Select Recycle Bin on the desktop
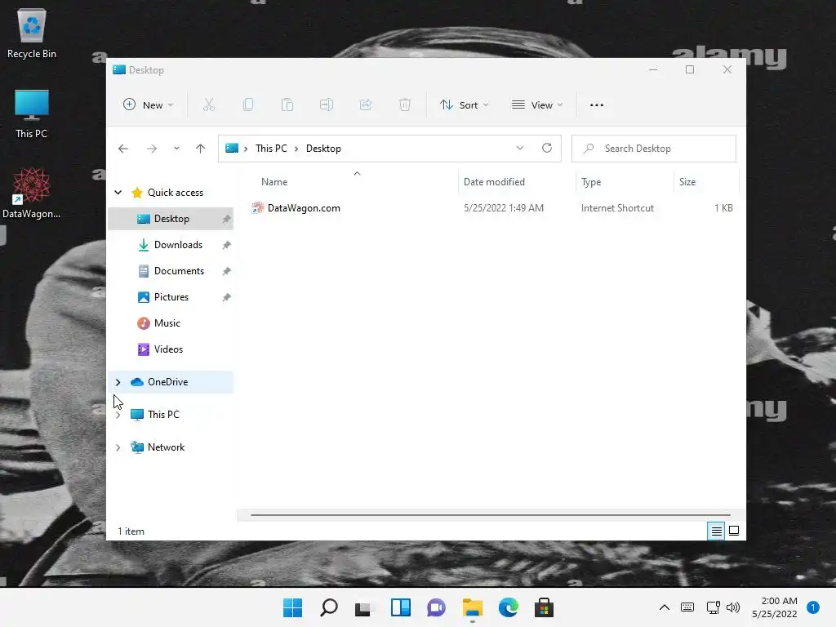Viewport: 836px width, 627px height. (32, 33)
